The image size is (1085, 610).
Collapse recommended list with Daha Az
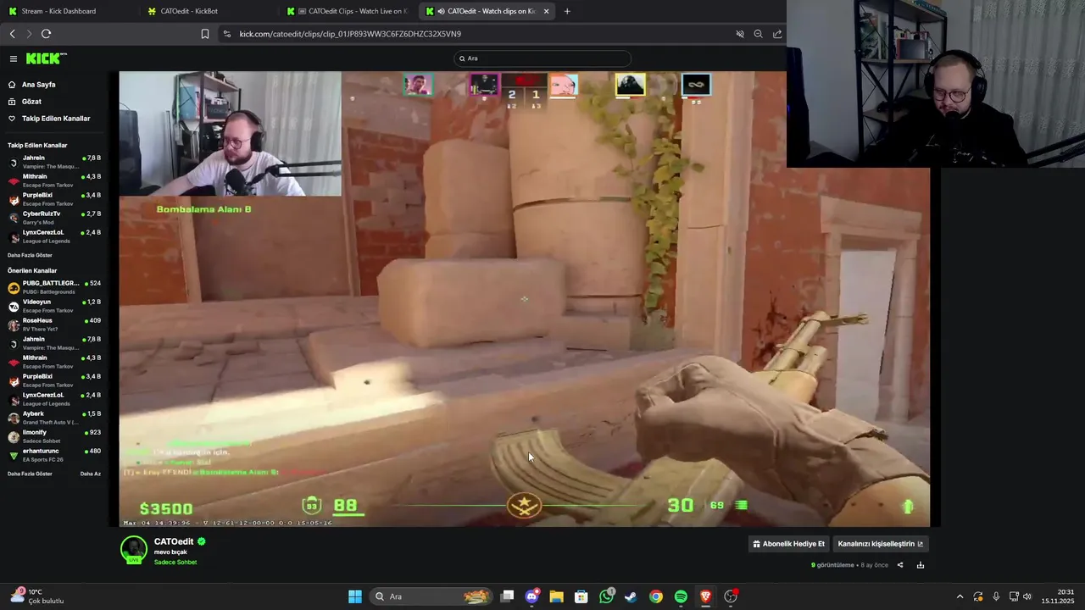tap(91, 474)
